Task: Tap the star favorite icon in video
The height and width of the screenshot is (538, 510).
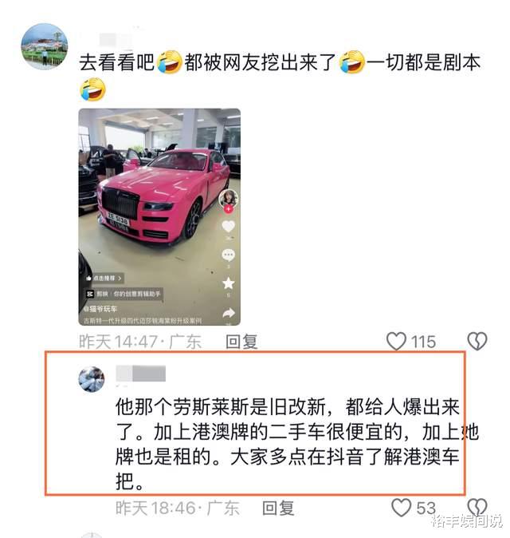Action: (229, 283)
